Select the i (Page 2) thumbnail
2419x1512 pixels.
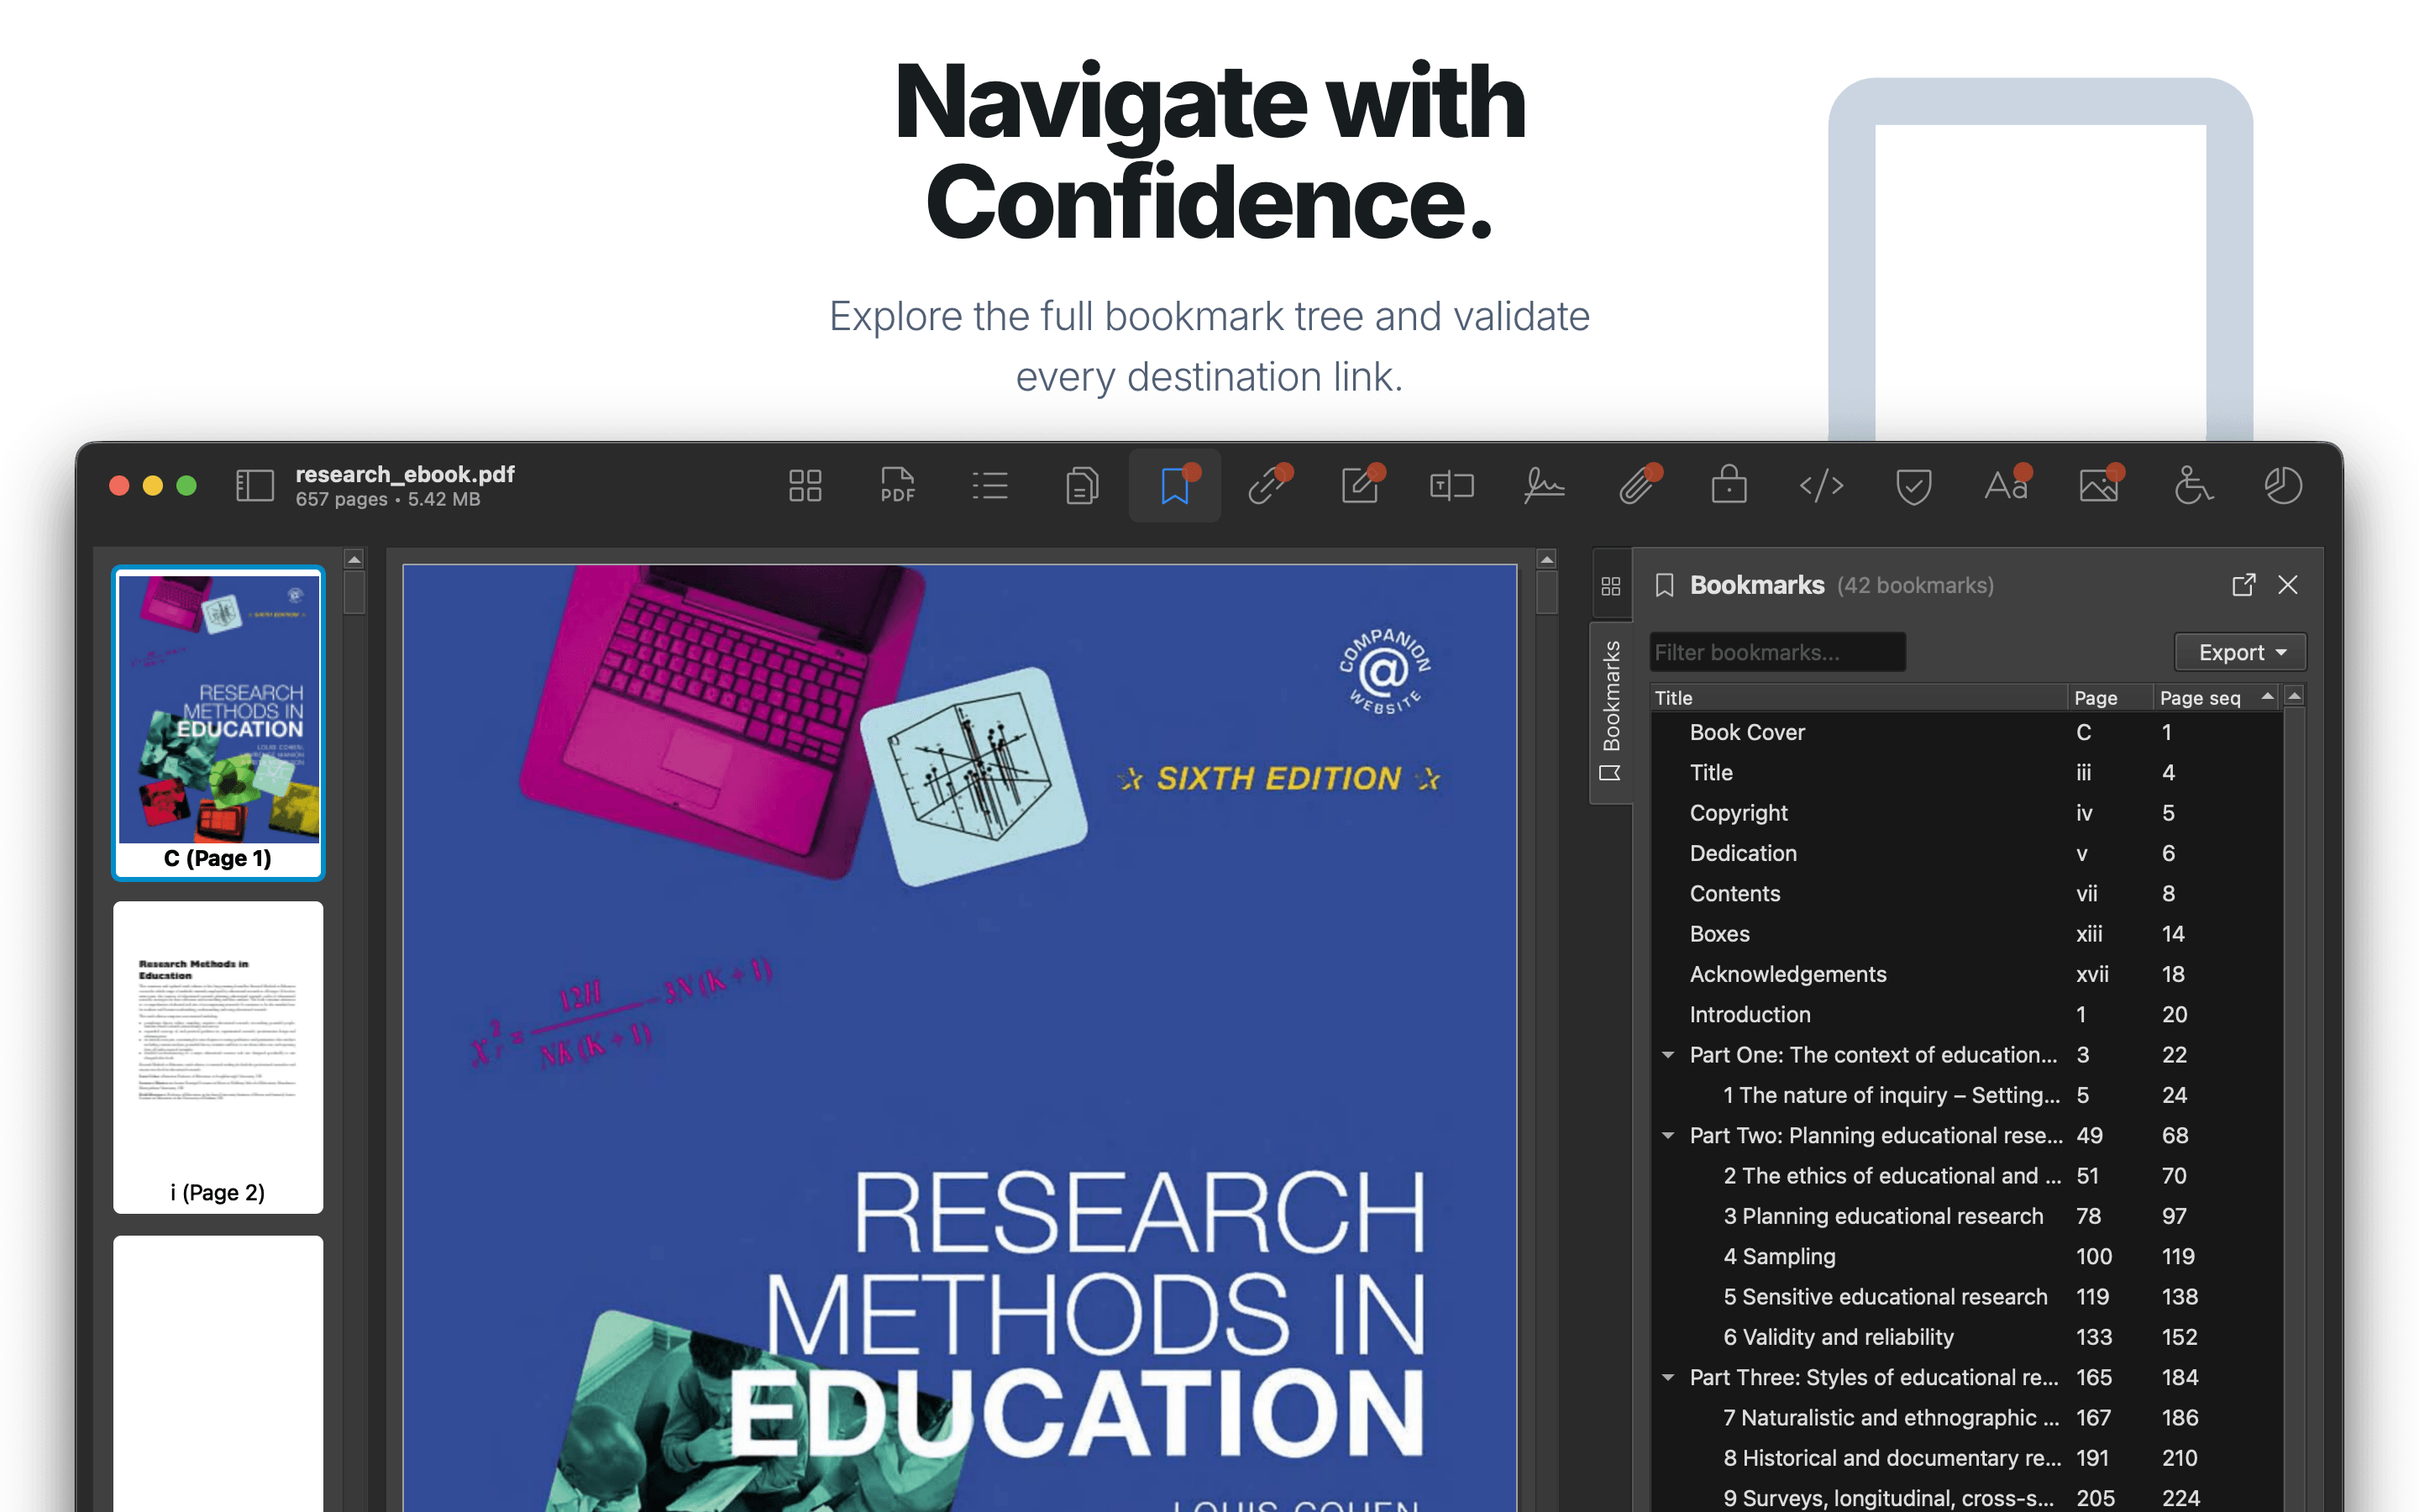(218, 1057)
